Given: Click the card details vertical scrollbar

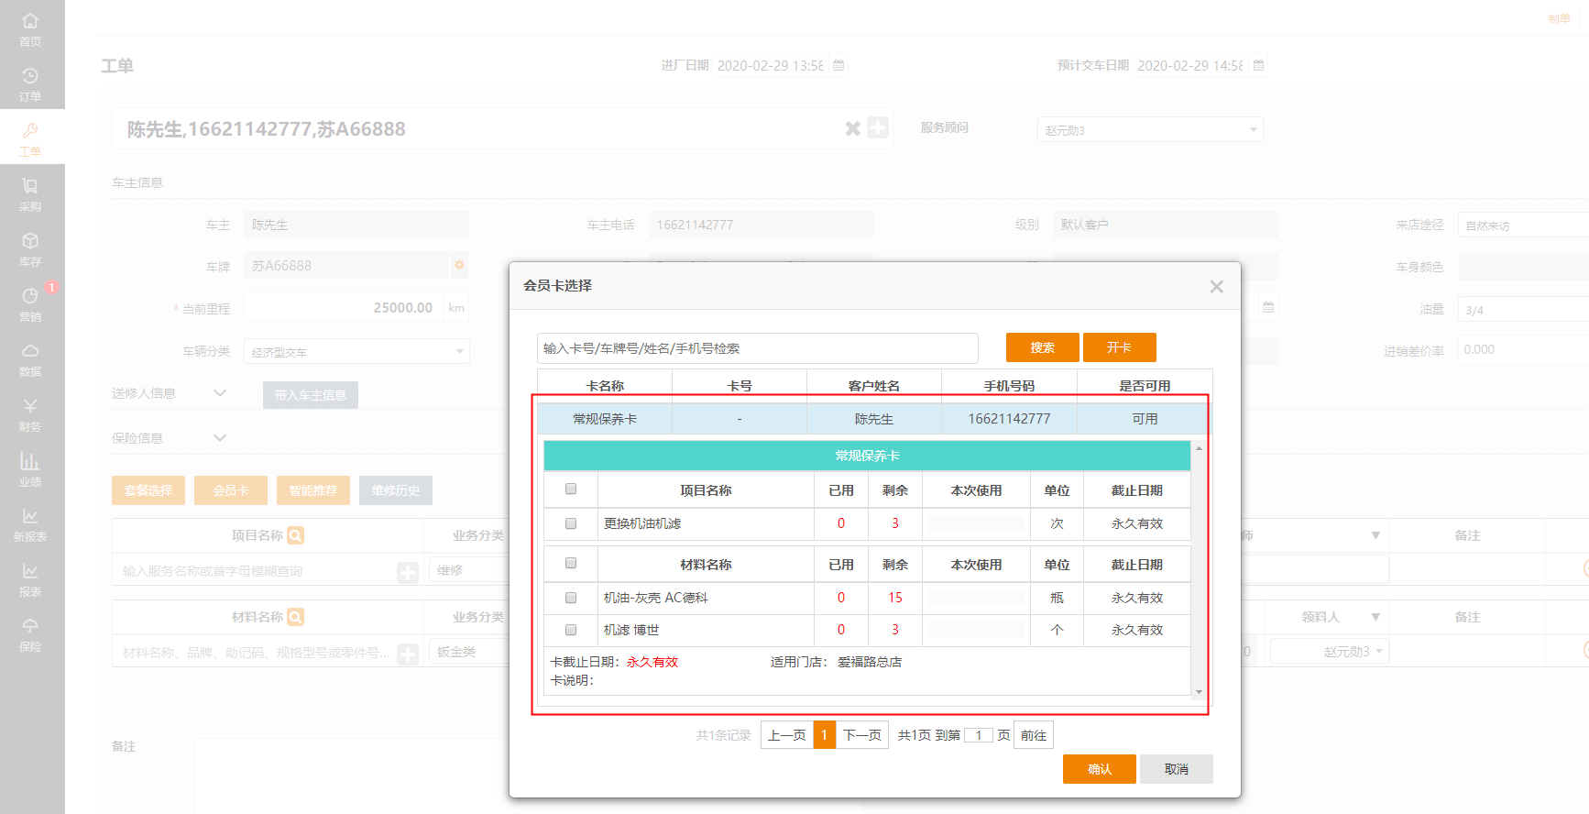Looking at the screenshot, I should (1199, 569).
